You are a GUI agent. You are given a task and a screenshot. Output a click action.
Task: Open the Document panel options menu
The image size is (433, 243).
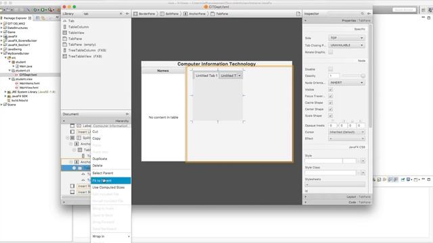click(x=127, y=114)
